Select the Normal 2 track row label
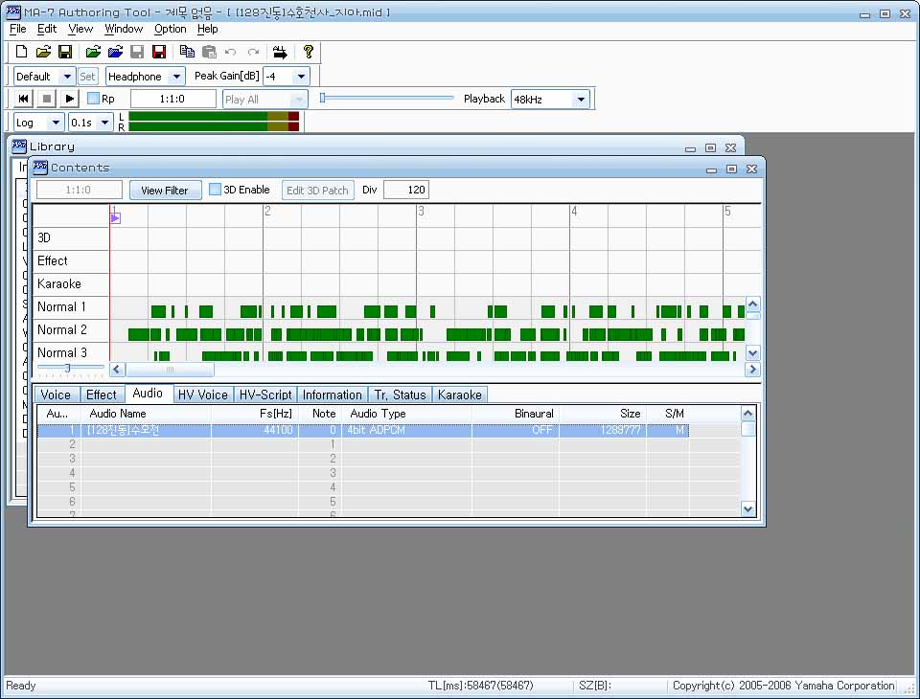This screenshot has height=699, width=920. click(x=70, y=330)
